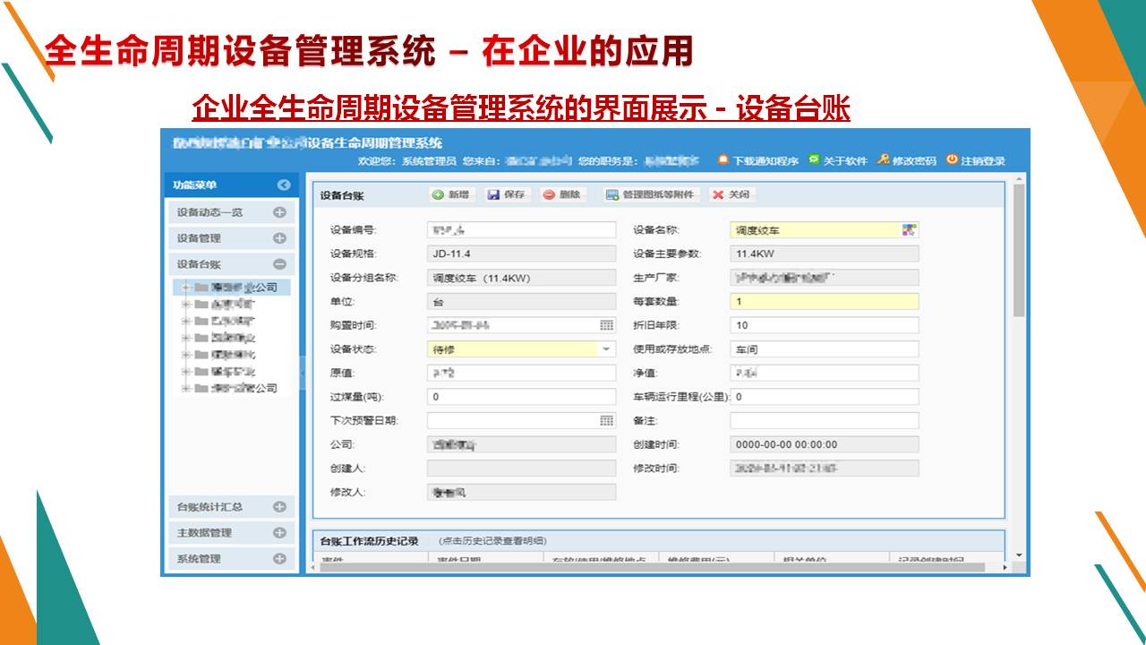The height and width of the screenshot is (645, 1146).
Task: Click the 新增 toolbar button
Action: point(451,194)
